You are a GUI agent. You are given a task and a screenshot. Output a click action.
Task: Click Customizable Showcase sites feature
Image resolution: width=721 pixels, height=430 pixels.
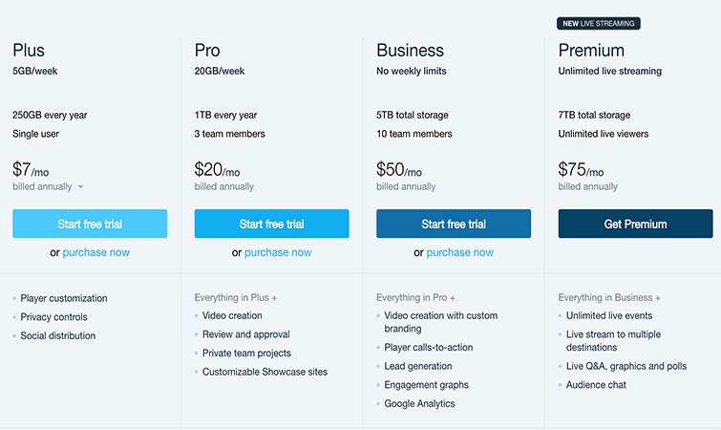pyautogui.click(x=265, y=371)
